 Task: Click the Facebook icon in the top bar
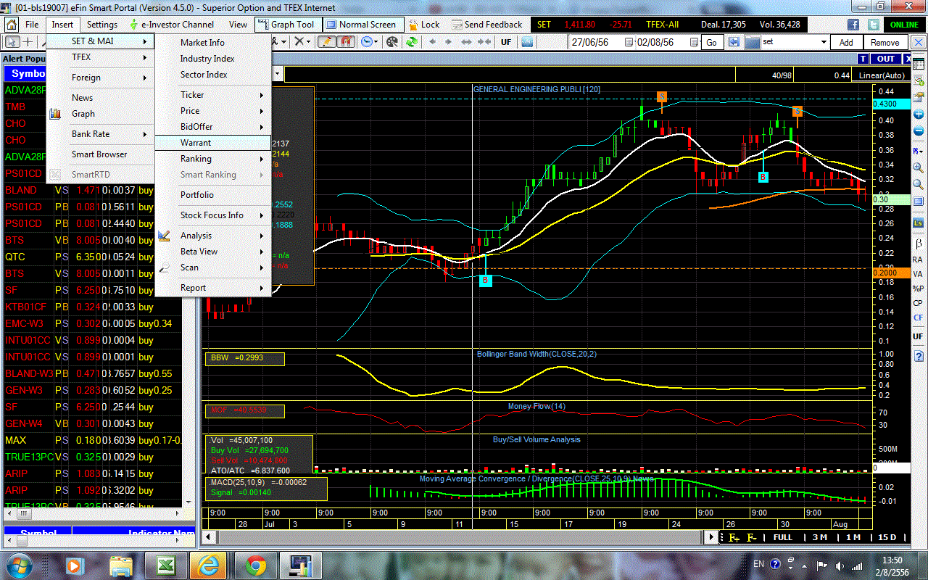tap(854, 24)
